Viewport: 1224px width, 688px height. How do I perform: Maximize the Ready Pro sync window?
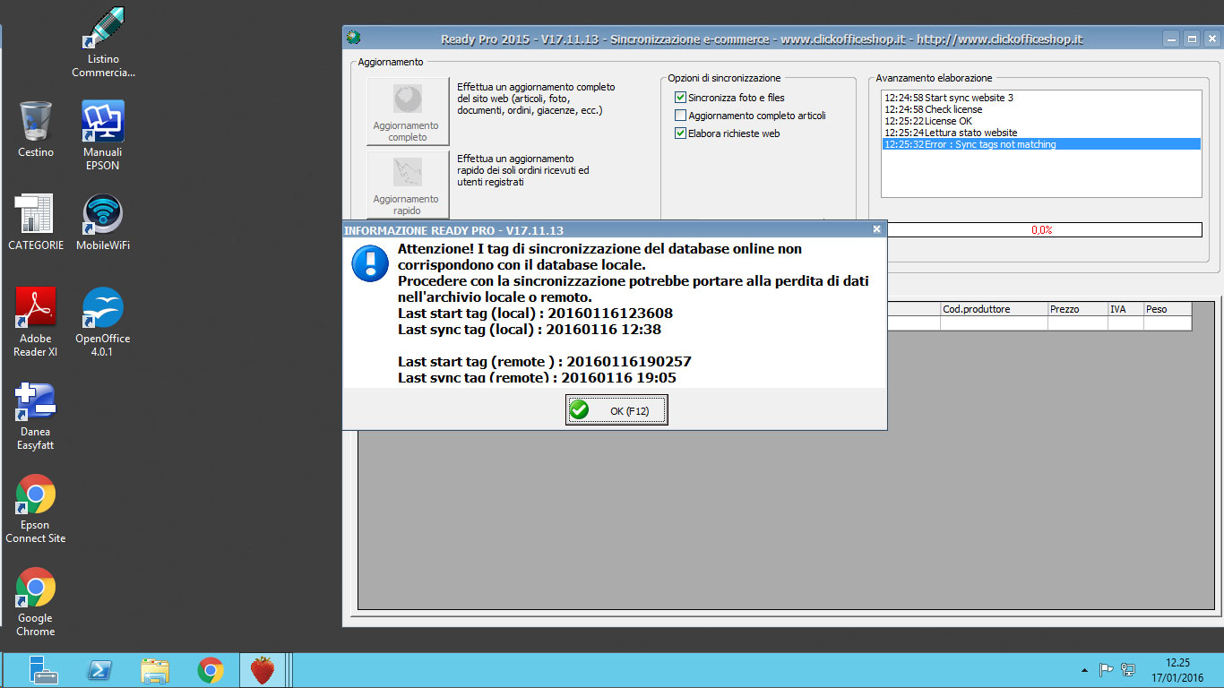click(1192, 39)
